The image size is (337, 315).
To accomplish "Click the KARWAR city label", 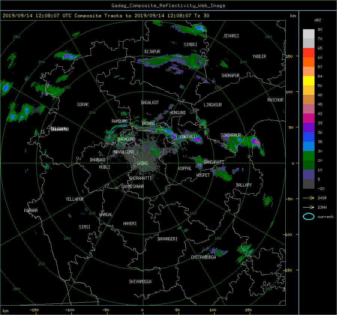I will click(31, 210).
